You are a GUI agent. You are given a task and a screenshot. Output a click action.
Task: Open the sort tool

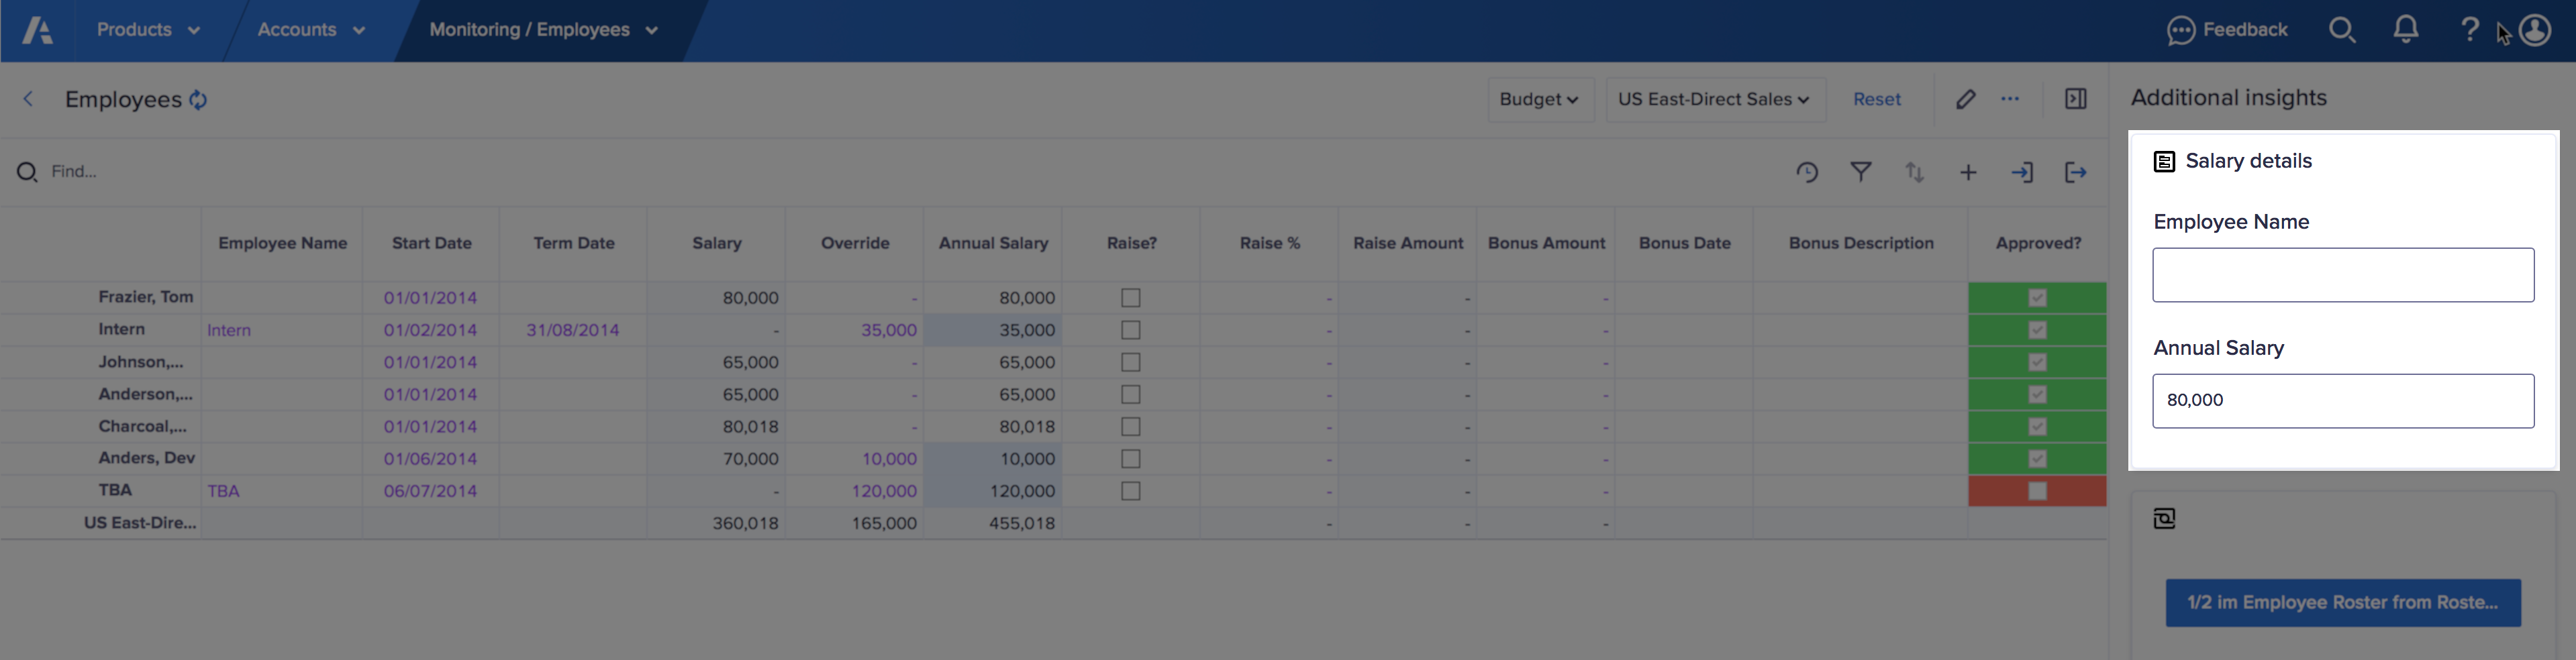(1914, 172)
